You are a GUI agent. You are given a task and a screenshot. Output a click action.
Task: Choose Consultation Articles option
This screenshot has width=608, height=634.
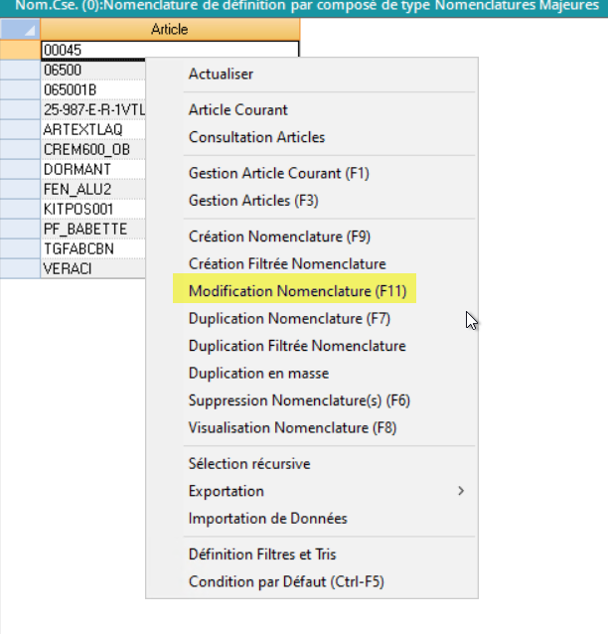(256, 137)
